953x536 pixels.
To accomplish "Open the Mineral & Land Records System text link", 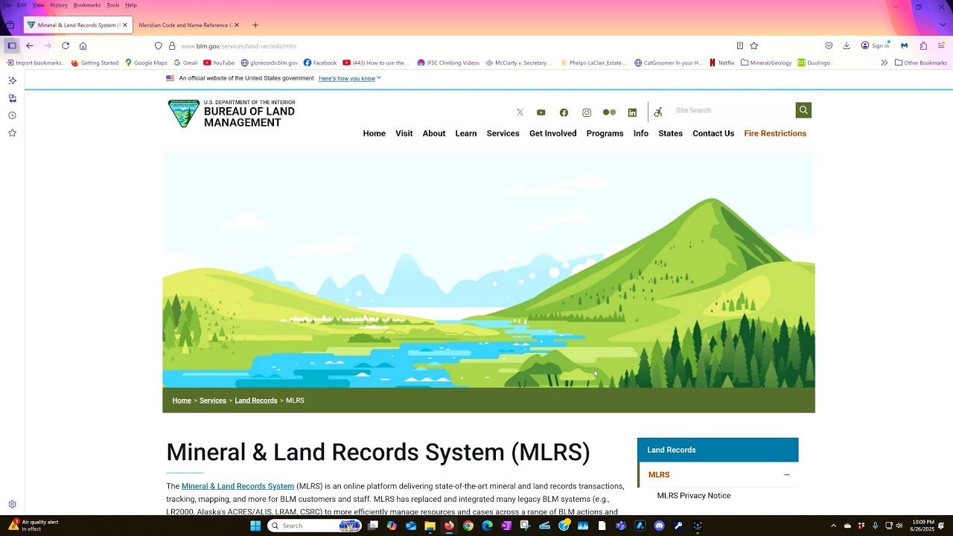I will click(238, 486).
